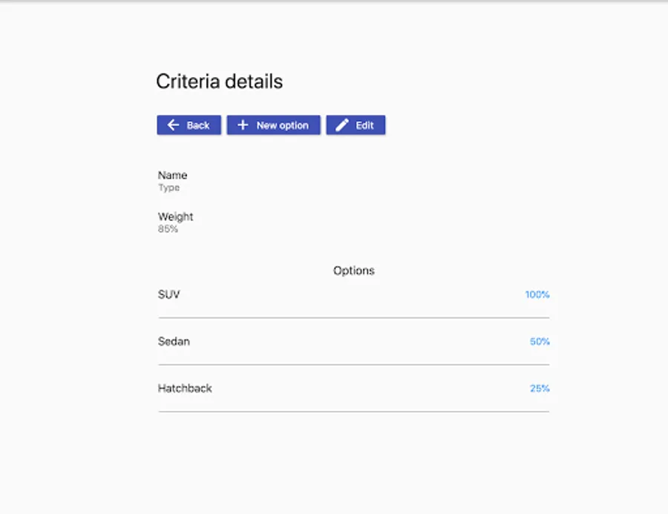668x514 pixels.
Task: Click the 85% weight value
Action: tap(168, 229)
